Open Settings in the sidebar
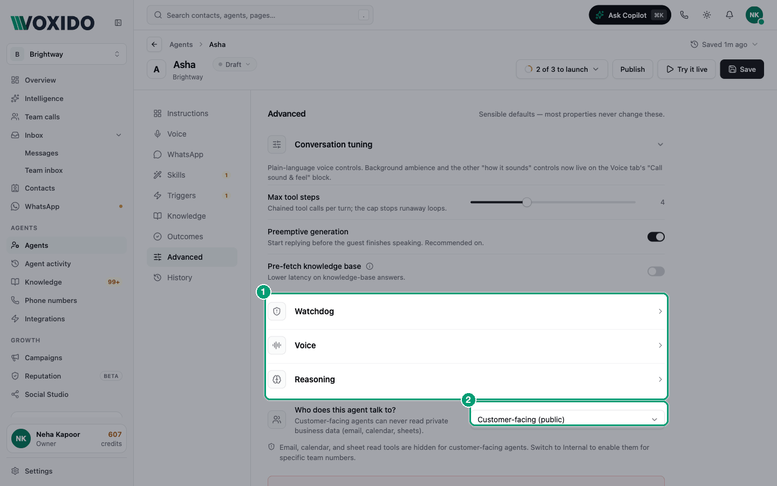The height and width of the screenshot is (486, 777). [67, 471]
